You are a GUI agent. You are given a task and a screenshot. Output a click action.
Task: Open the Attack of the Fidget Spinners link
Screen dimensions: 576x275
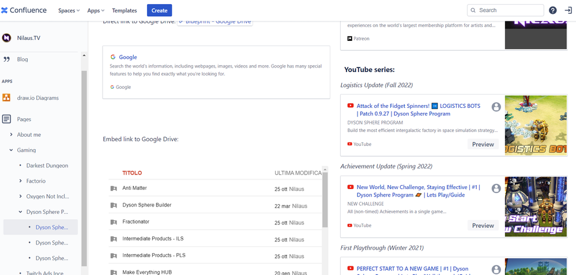(x=419, y=110)
